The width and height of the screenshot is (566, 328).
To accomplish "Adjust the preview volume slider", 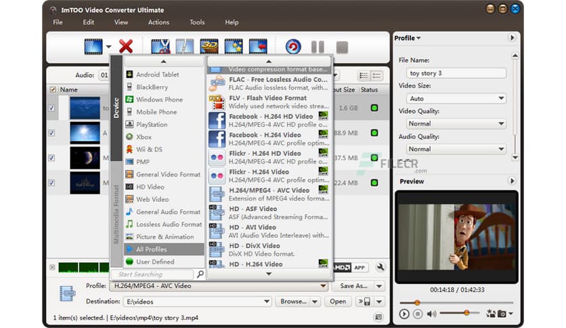I will (466, 312).
